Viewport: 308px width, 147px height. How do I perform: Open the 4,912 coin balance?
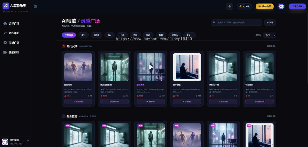pos(244,6)
